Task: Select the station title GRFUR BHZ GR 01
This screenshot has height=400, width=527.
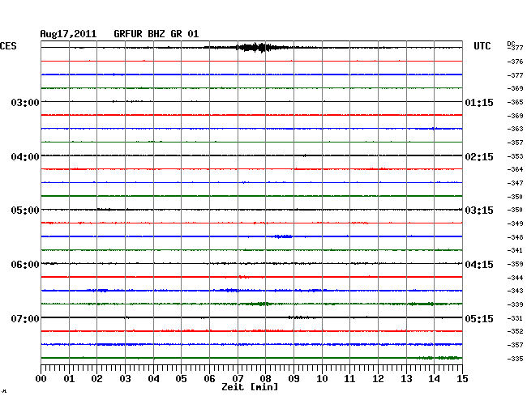Action: pos(156,34)
